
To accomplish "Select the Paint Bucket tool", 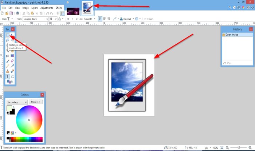I will tap(8, 56).
